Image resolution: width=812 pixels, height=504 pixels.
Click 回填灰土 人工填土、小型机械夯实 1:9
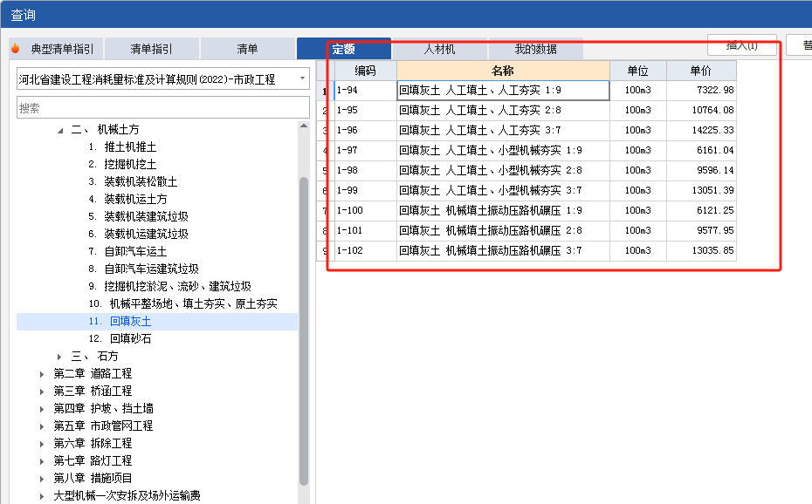pyautogui.click(x=503, y=151)
